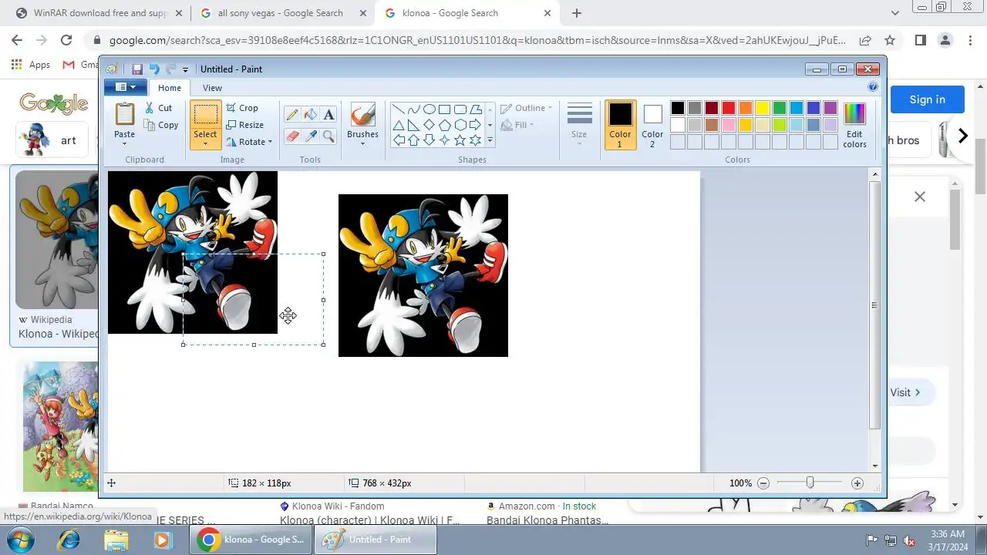This screenshot has width=987, height=555.
Task: Select the Color picker eyedropper tool
Action: click(x=310, y=136)
